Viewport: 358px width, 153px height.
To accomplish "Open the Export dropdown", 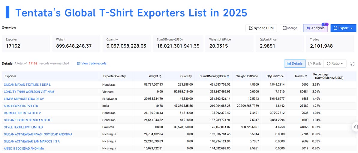I will click(x=343, y=28).
